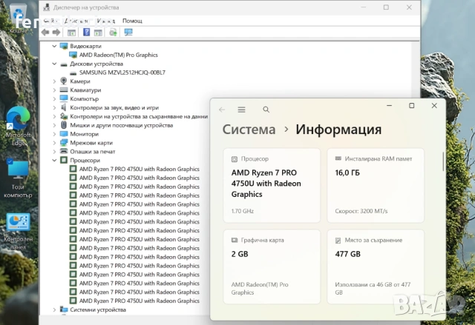Screen dimensions: 475x325
Task: Minimize the Settings window
Action: (389, 105)
